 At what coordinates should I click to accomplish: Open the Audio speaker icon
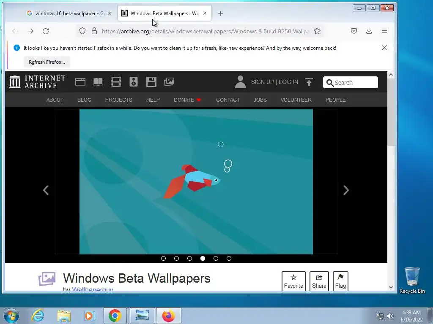(133, 82)
